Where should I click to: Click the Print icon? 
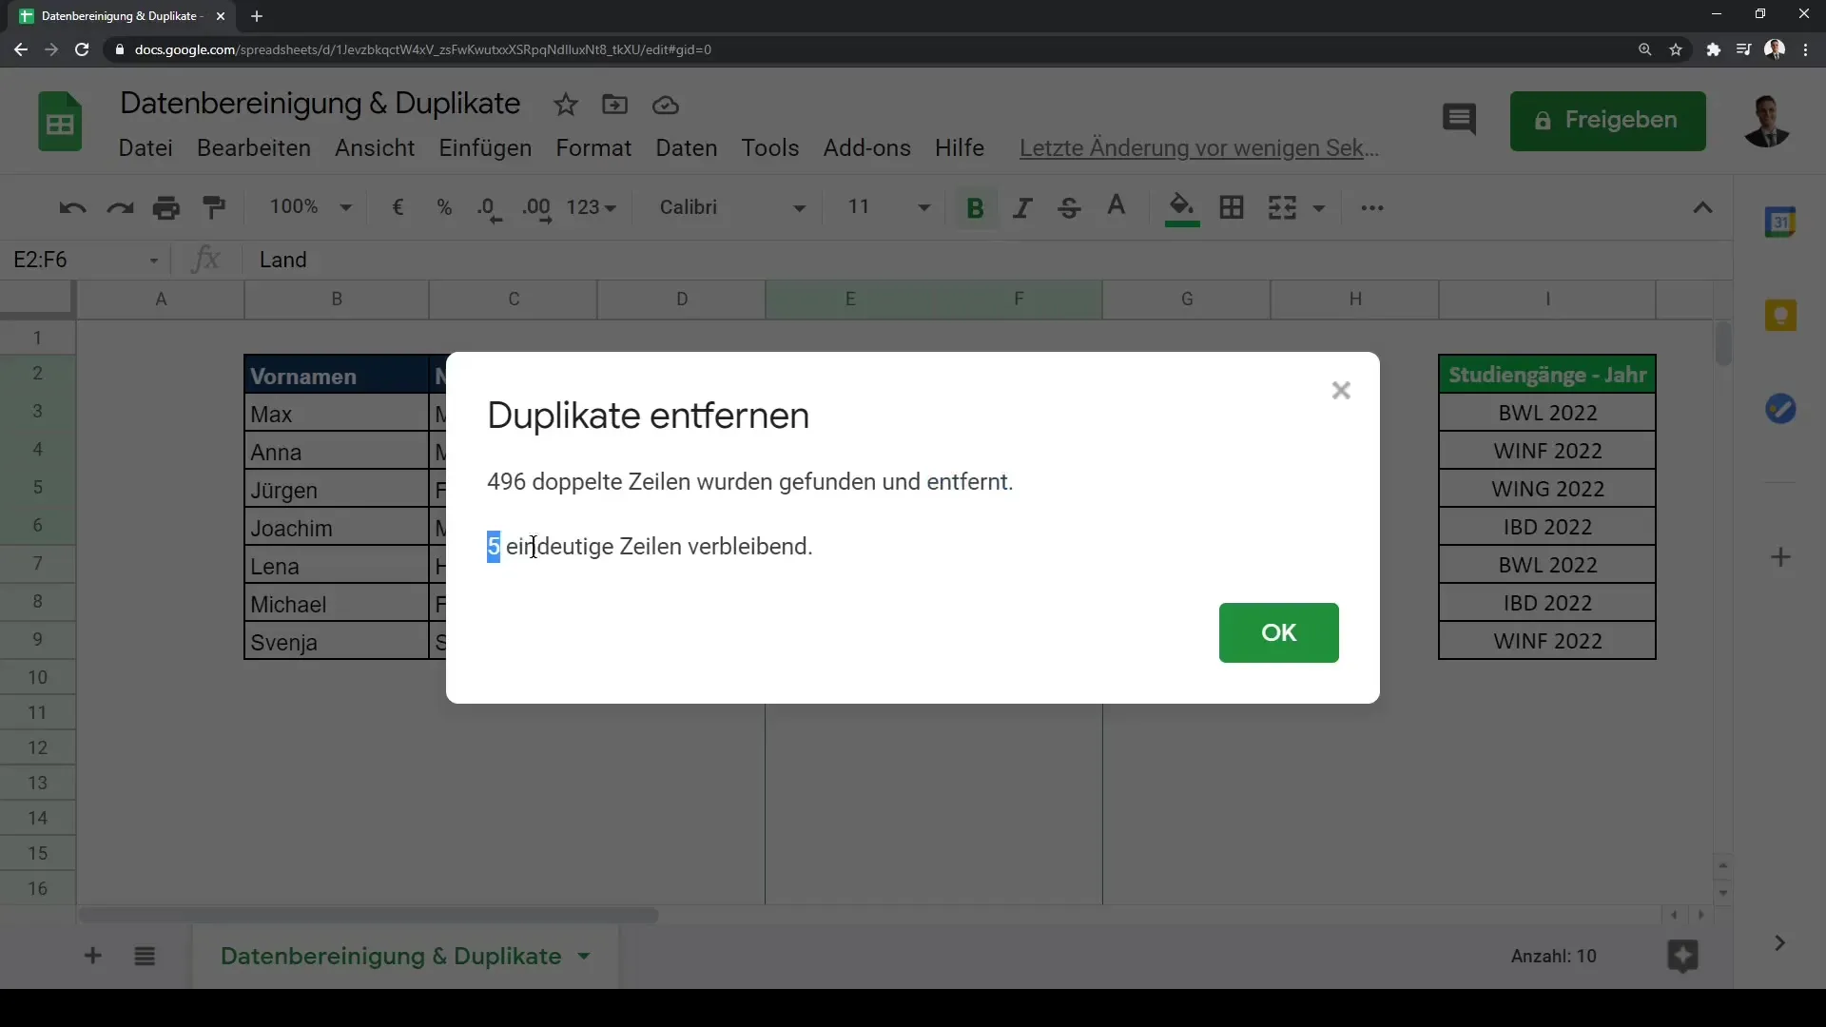(166, 207)
